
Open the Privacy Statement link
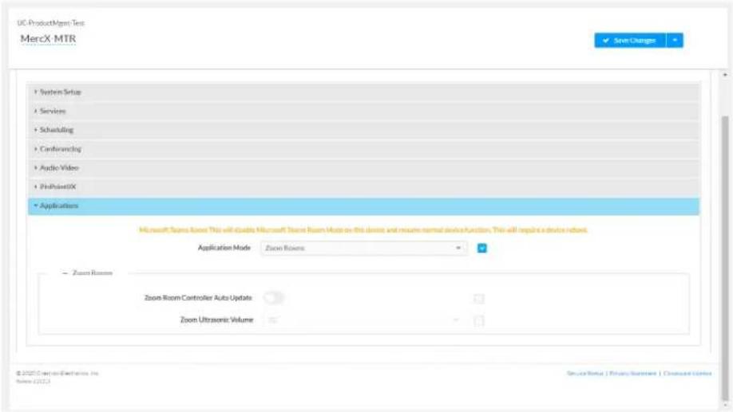coord(633,373)
